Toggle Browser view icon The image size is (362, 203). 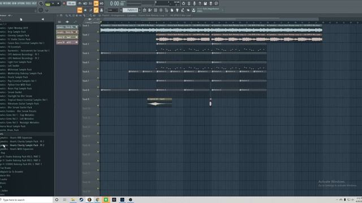(x=166, y=10)
